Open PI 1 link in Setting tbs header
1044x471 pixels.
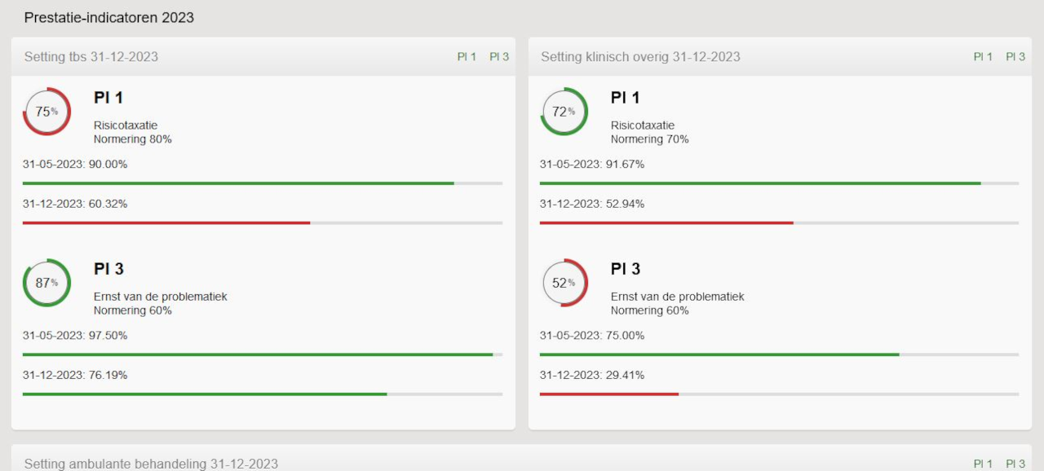coord(467,57)
